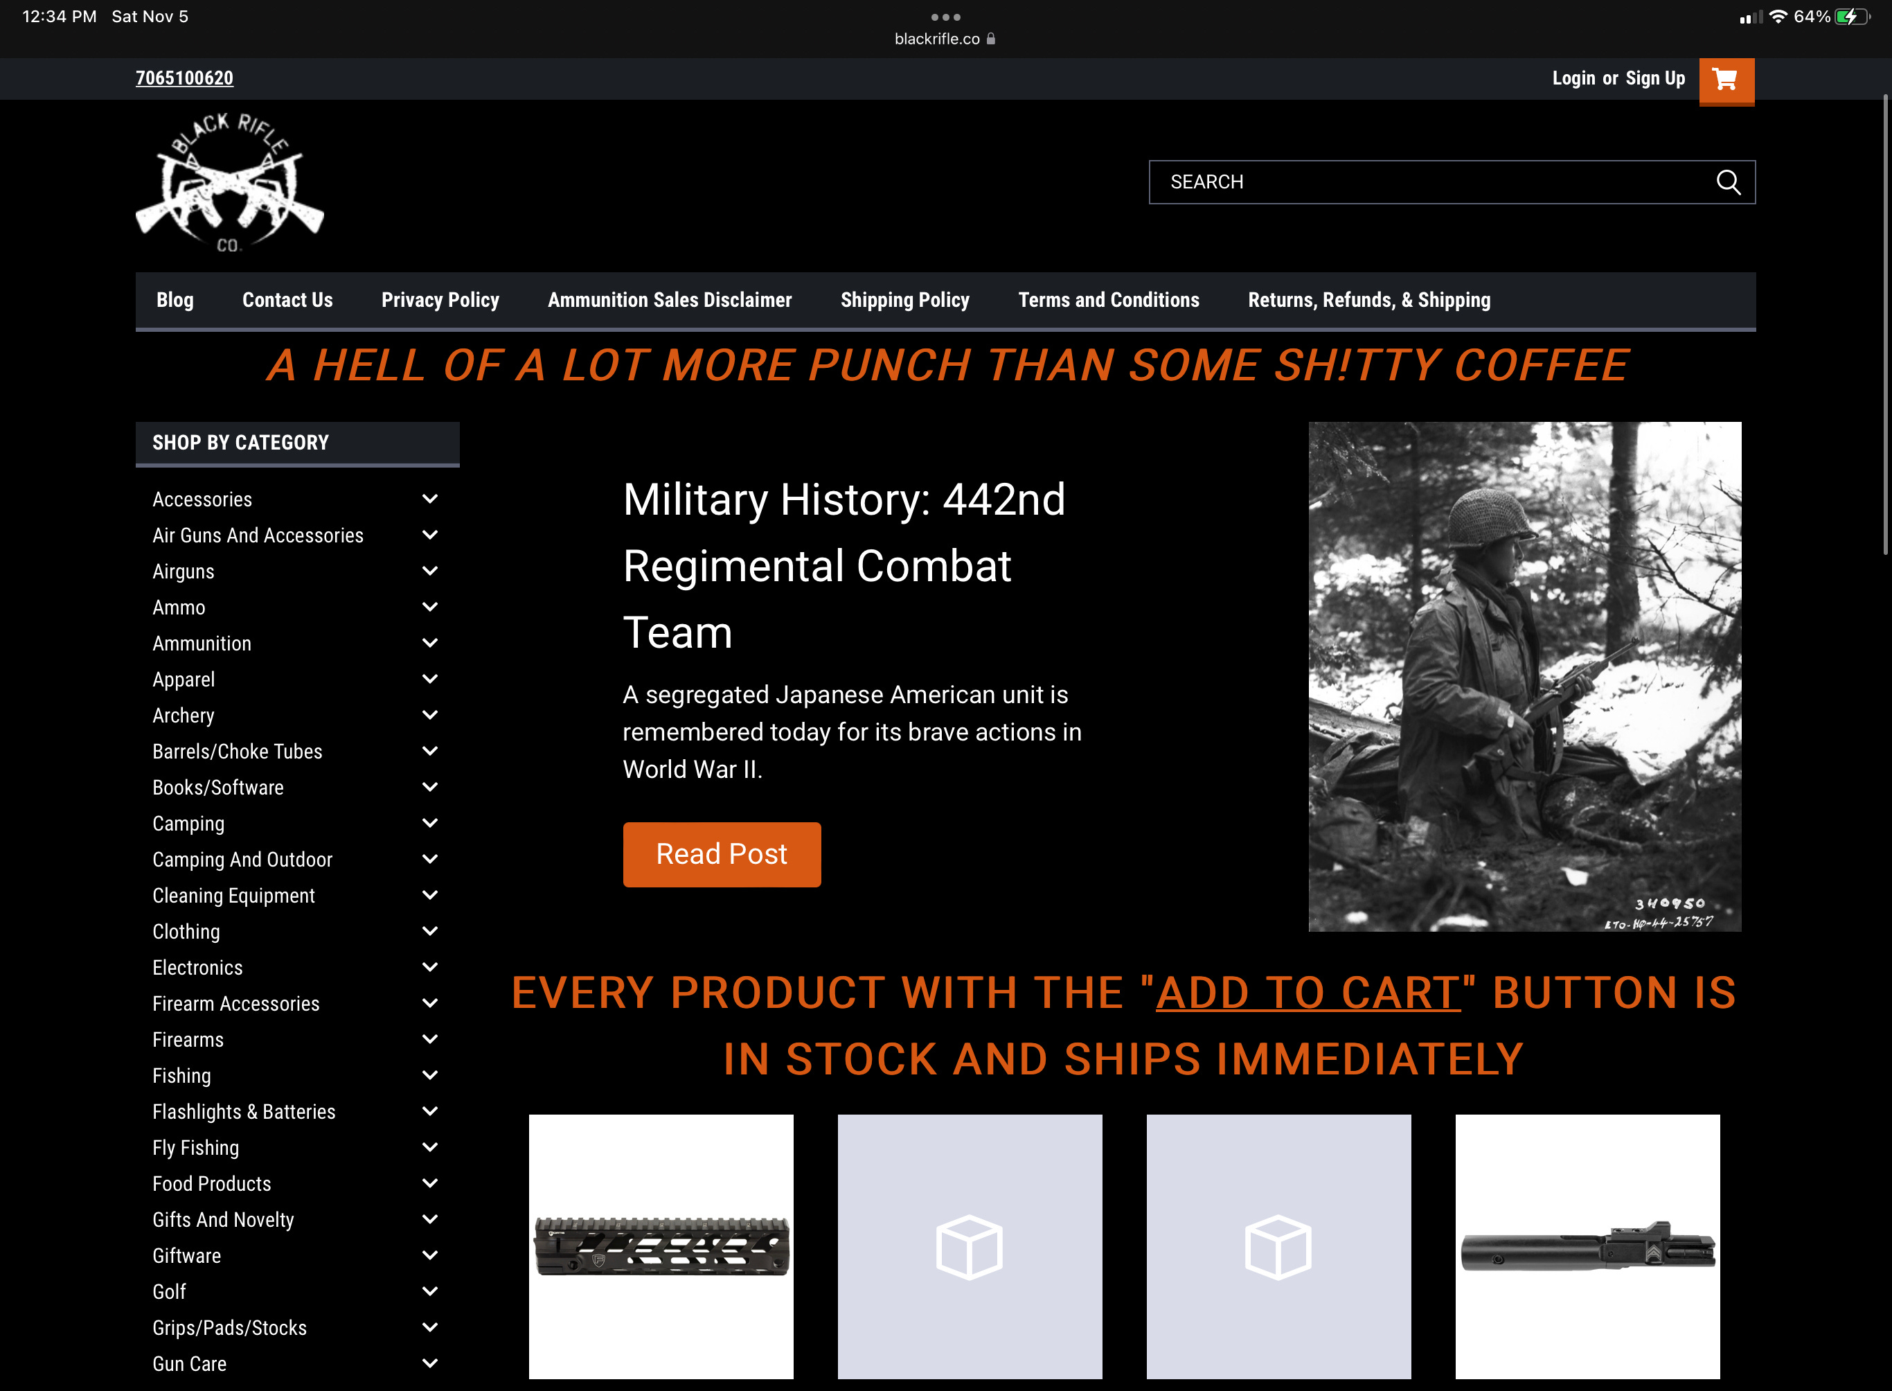Open the Camping category link
Viewport: 1892px width, 1391px height.
coord(188,824)
